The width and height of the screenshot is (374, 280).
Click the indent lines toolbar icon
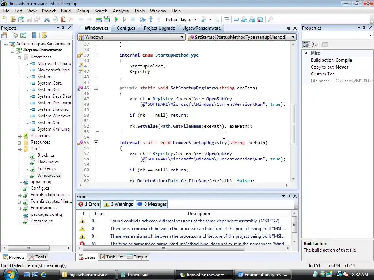coord(226,20)
